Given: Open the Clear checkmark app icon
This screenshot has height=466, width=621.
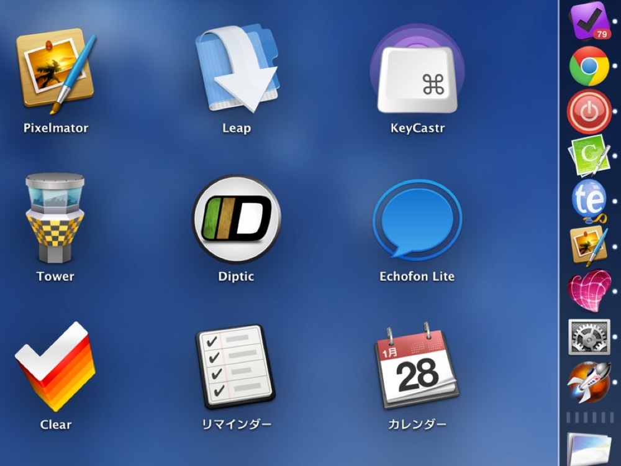Looking at the screenshot, I should (x=55, y=367).
